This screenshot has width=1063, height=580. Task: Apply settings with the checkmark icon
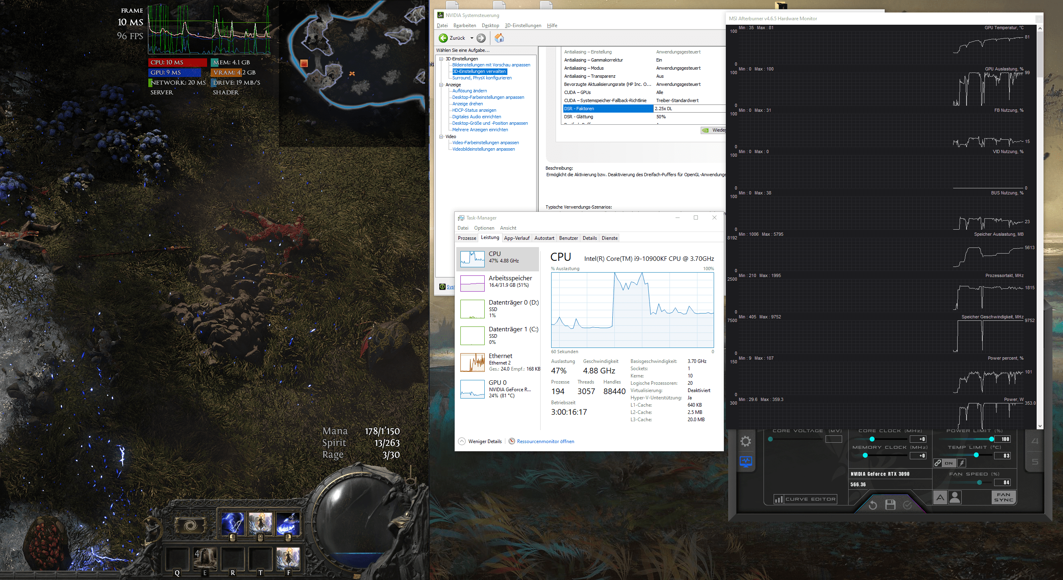coord(907,505)
